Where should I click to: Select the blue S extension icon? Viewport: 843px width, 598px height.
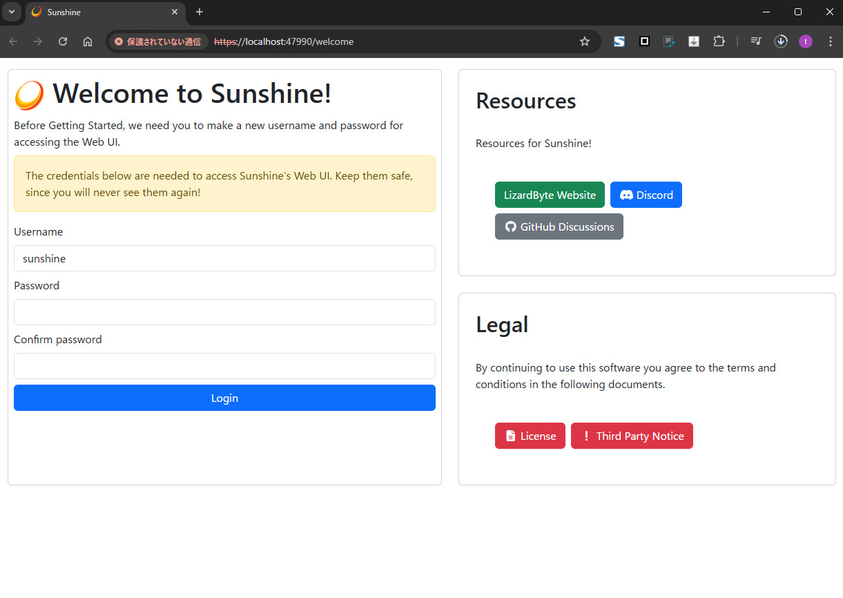pos(619,41)
